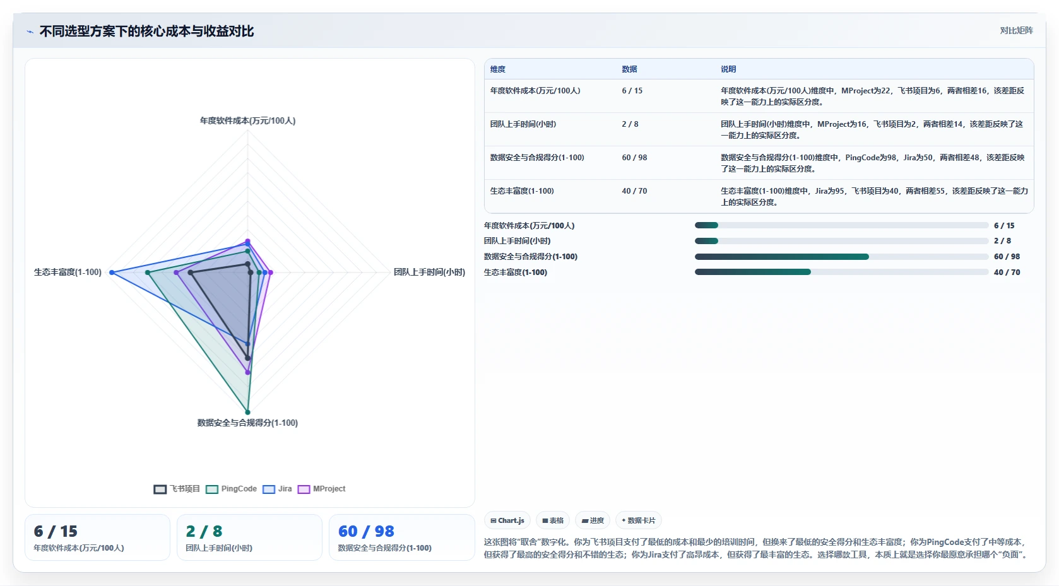Click the 60 / 98 value in the table
Viewport: 1059px width, 586px height.
click(x=634, y=158)
